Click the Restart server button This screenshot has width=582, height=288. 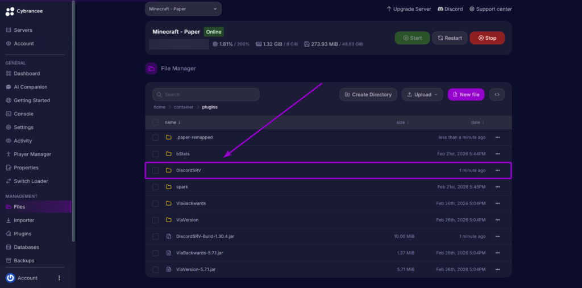point(450,38)
